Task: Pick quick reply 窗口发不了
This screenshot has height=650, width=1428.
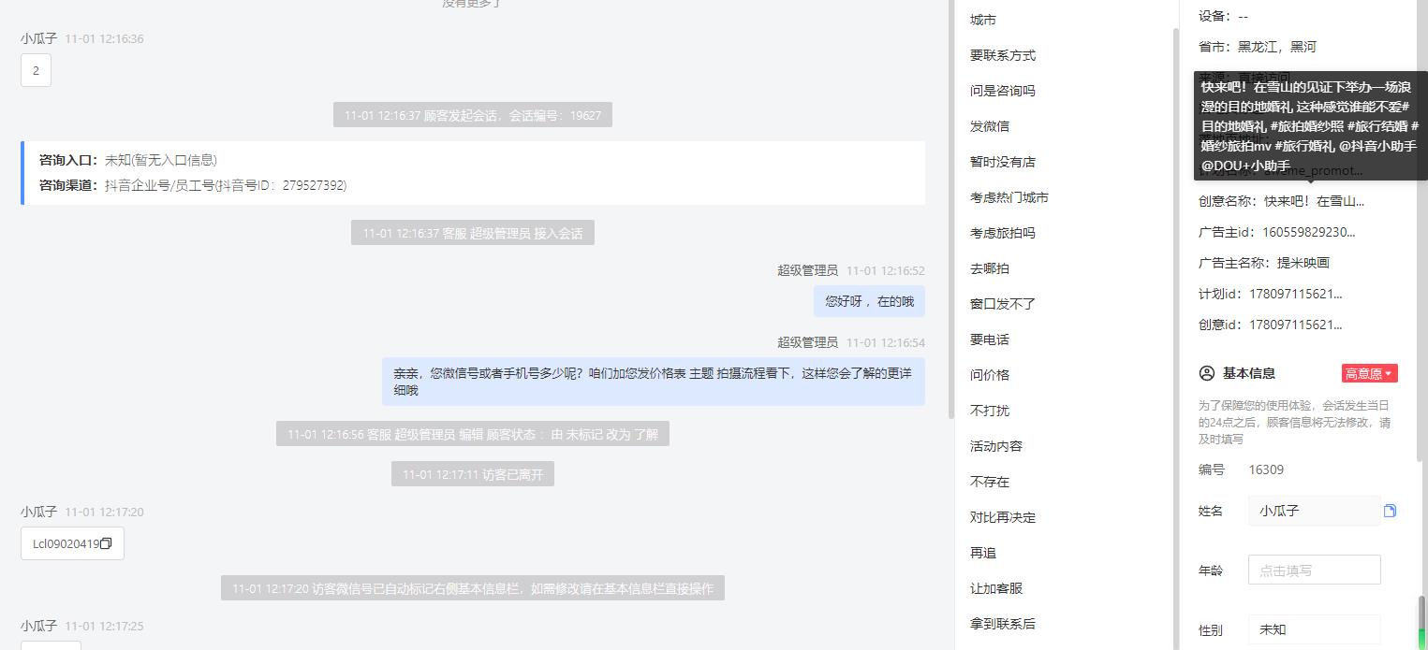Action: coord(1003,304)
